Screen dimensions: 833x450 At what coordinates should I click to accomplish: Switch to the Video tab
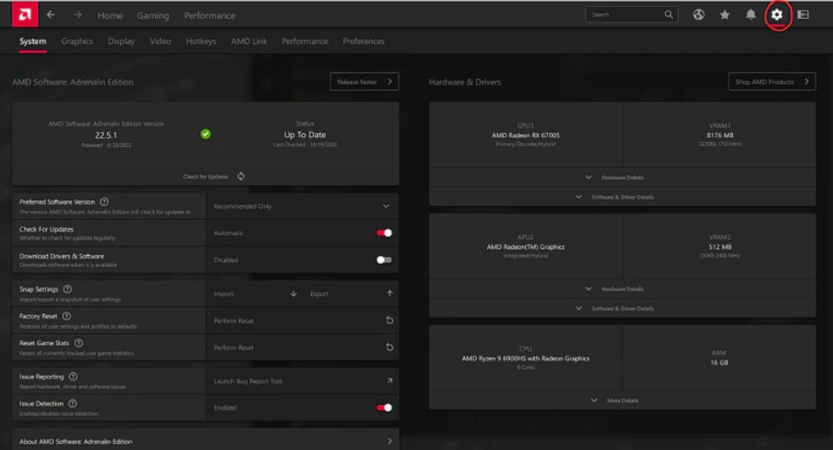(160, 42)
